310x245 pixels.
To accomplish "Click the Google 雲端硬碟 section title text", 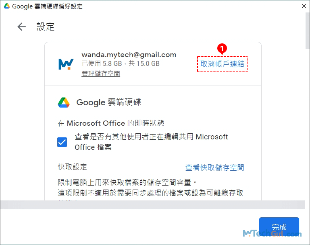I will [x=109, y=102].
